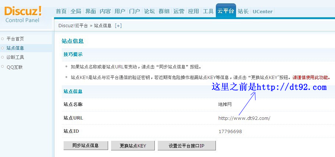
Task: Click the Discuz! Control Panel logo
Action: tap(23, 15)
